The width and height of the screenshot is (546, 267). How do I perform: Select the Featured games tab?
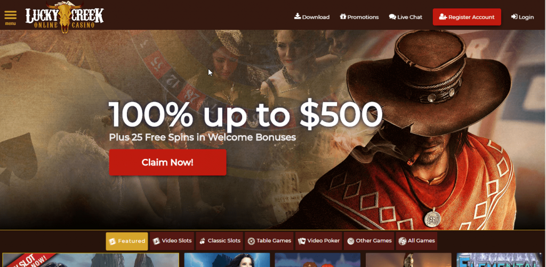pyautogui.click(x=127, y=241)
